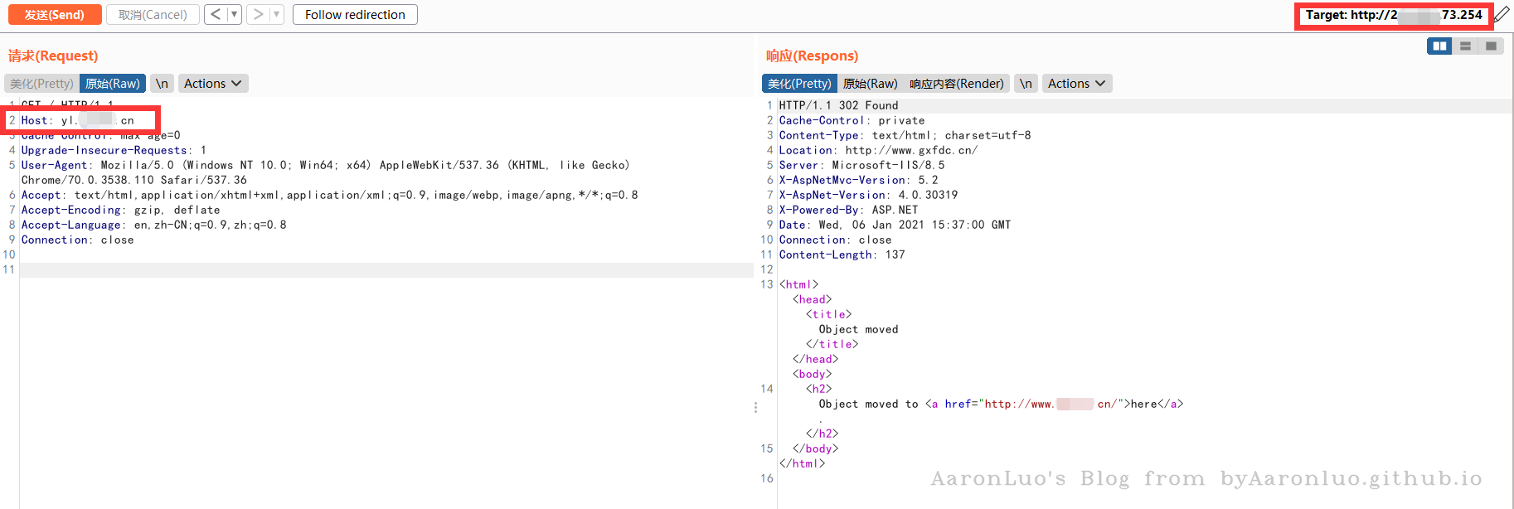
Task: Expand the Actions menu in Request pane
Action: pyautogui.click(x=213, y=84)
